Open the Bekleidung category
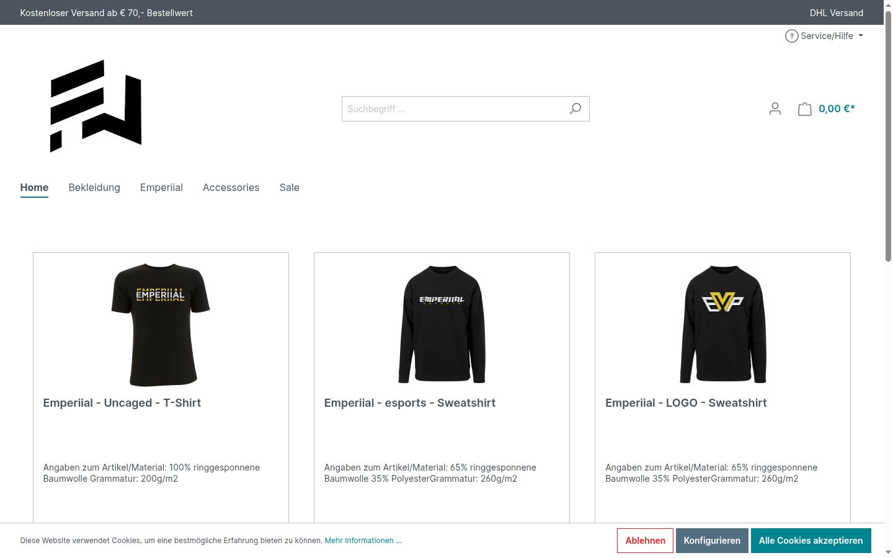 pos(94,187)
